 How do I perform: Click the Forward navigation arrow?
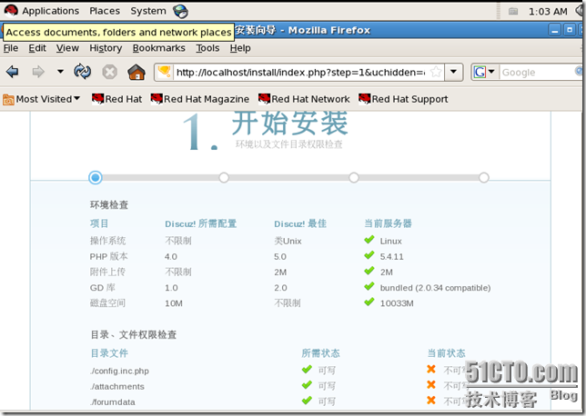(x=38, y=71)
